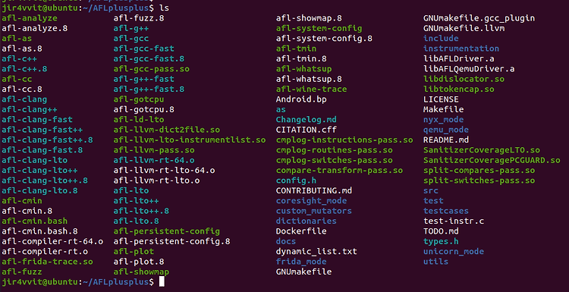Select afl-showmap.8 in the listing
569x292 pixels.
[x=309, y=18]
